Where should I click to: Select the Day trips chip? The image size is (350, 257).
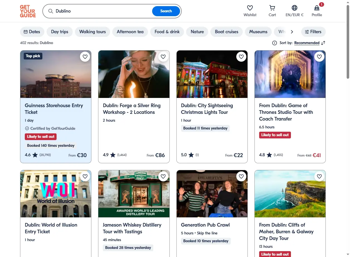[60, 32]
